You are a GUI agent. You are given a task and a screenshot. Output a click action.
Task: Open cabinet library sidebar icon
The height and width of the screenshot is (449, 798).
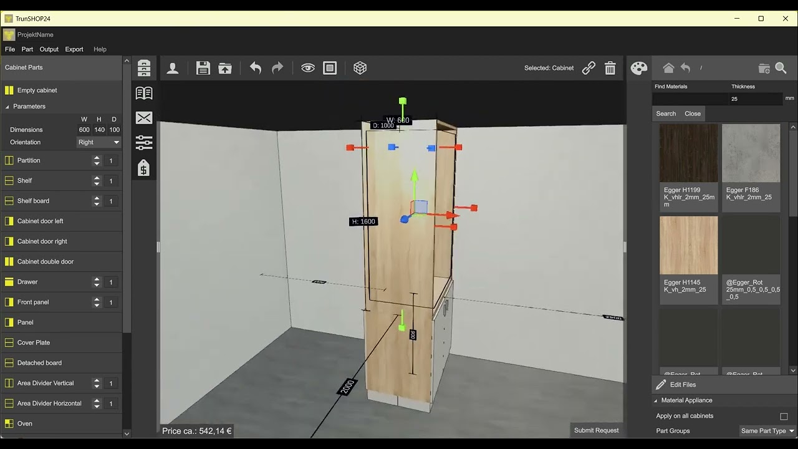[144, 67]
